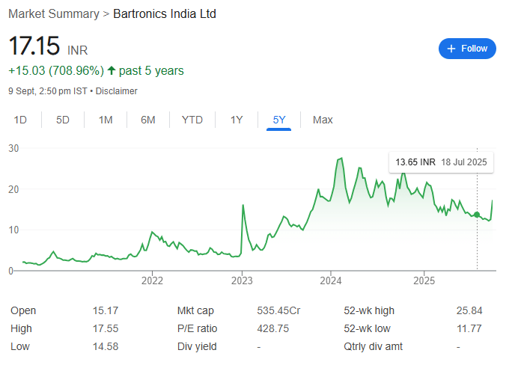Click the High value 17.55
This screenshot has height=365, width=518.
tap(106, 328)
